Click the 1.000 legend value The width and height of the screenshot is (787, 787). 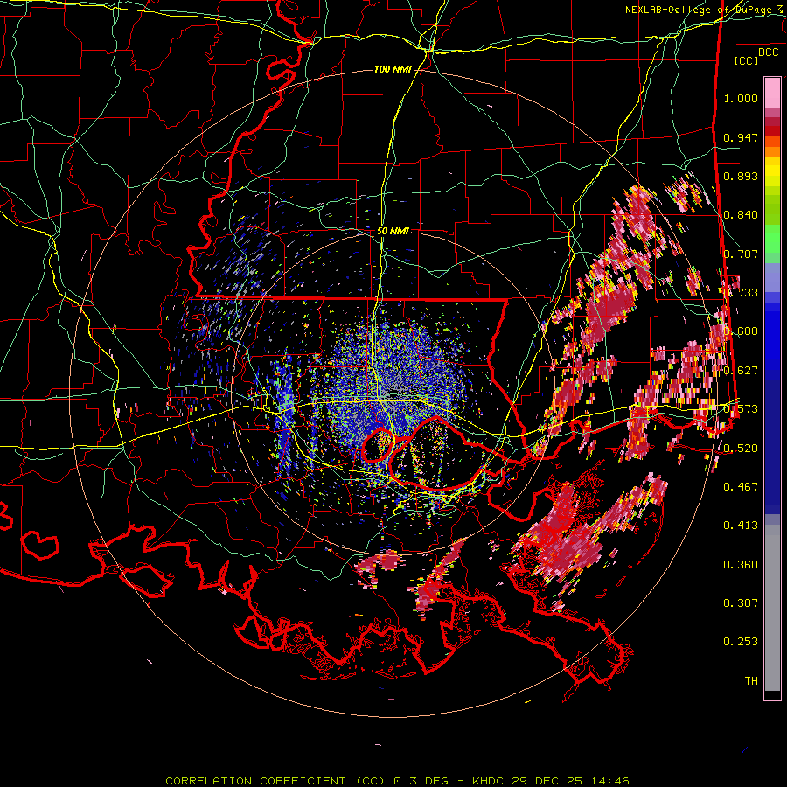(x=741, y=98)
